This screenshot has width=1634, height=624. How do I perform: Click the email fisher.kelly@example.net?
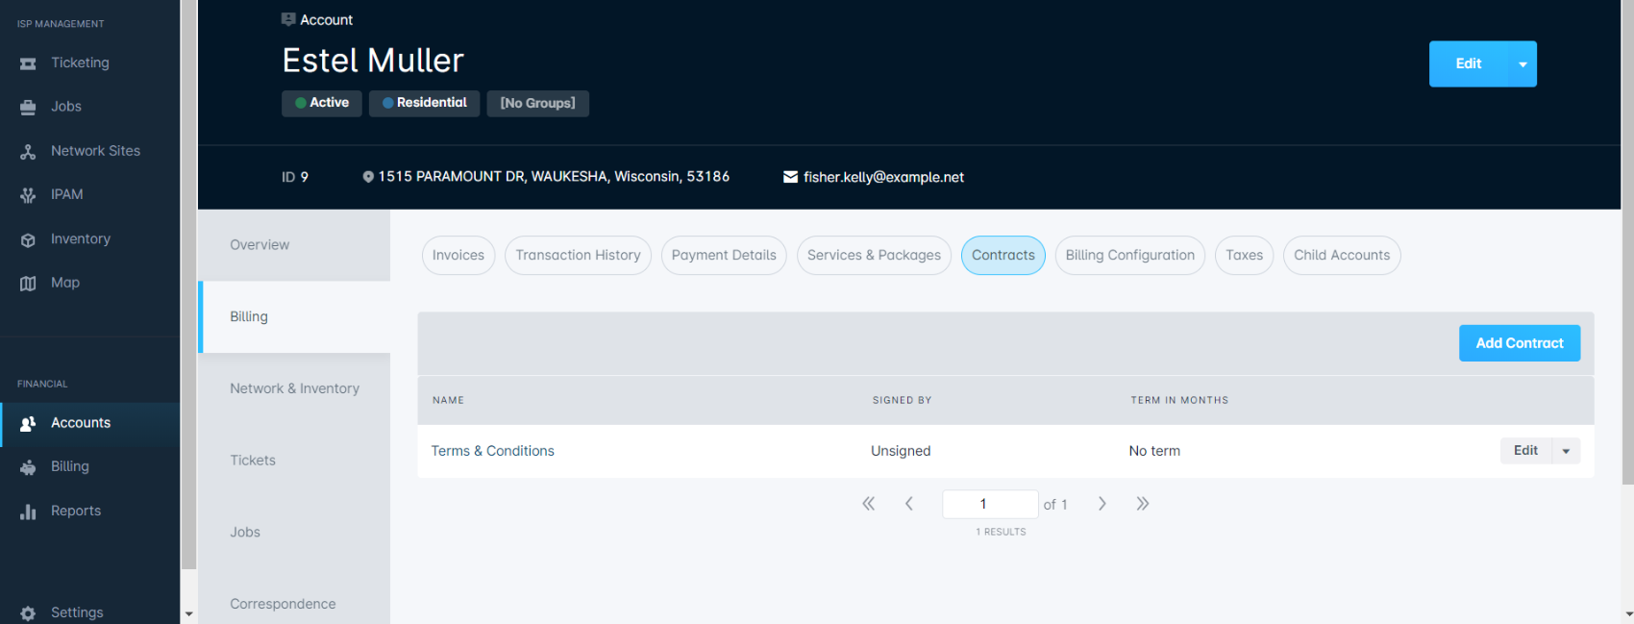pos(883,177)
